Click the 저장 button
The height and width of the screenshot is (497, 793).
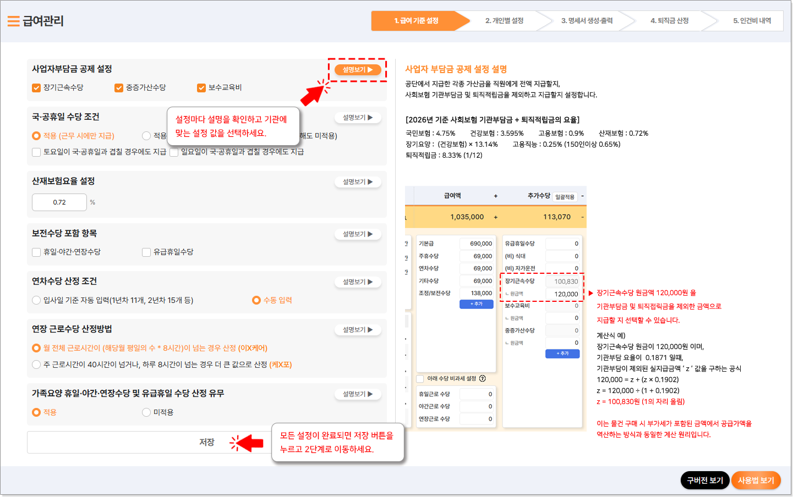206,443
